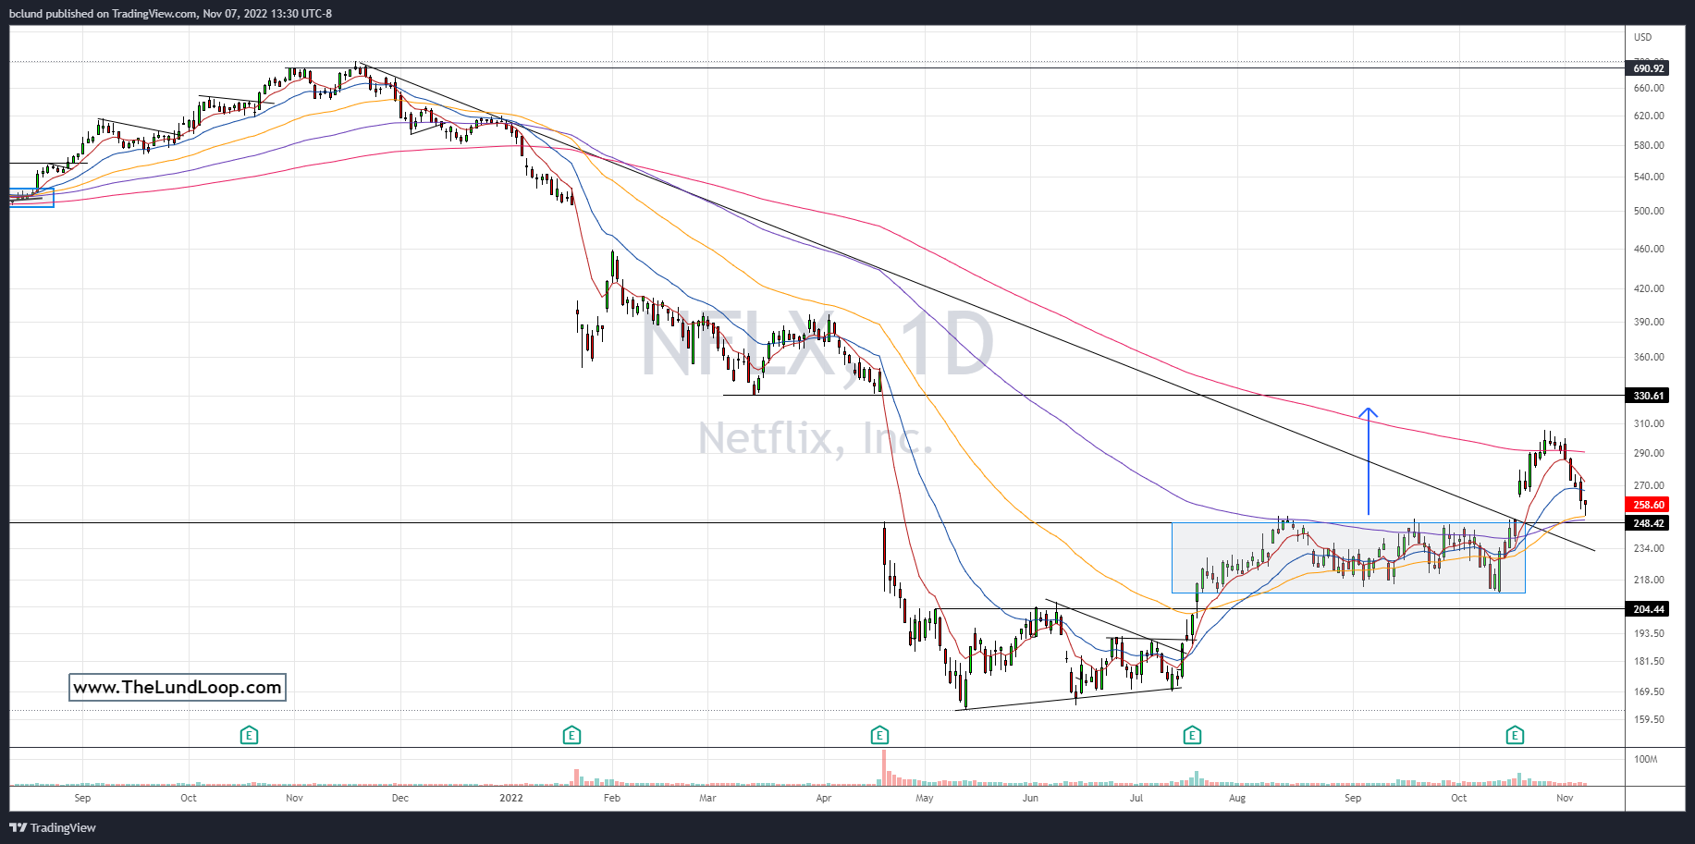The image size is (1695, 844).
Task: Click the 218.00 price axis value
Action: point(1649,580)
